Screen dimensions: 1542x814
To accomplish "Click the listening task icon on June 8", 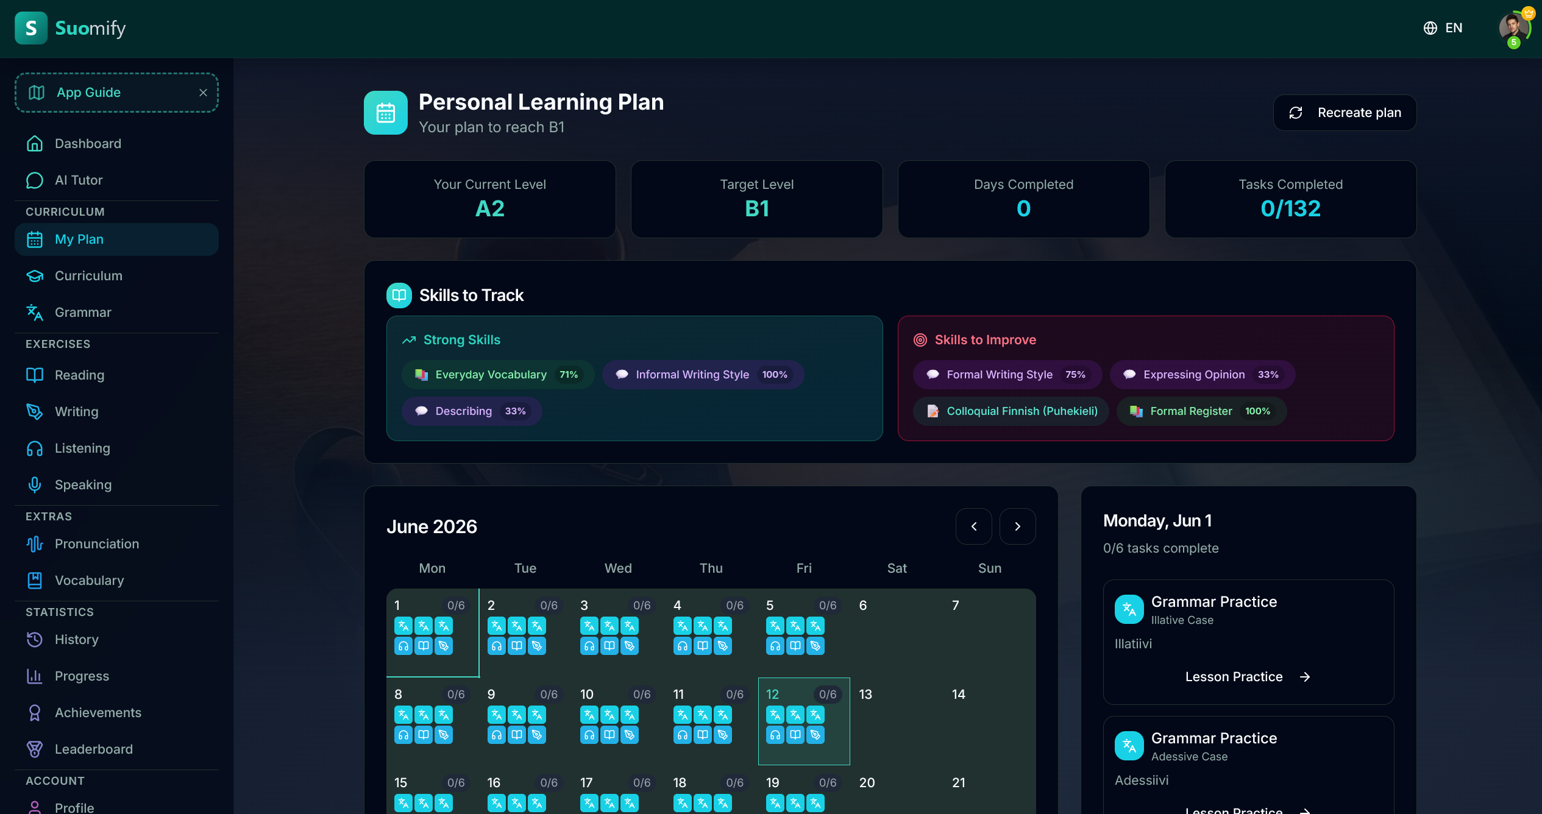I will point(403,735).
